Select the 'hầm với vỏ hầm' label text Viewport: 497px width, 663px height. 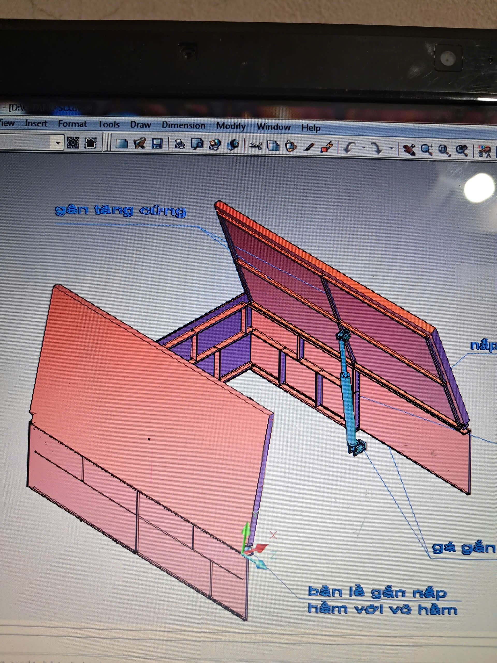382,609
